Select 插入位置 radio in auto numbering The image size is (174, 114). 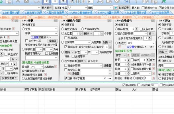(116, 29)
